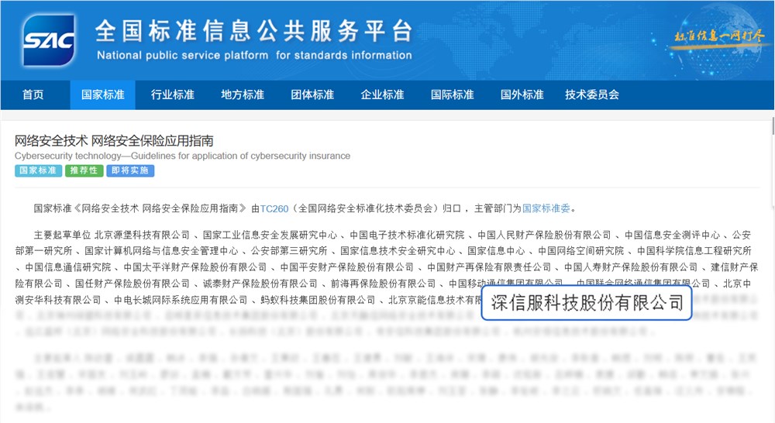Click the text 中国人民财产保险股份有限公司

coord(545,235)
